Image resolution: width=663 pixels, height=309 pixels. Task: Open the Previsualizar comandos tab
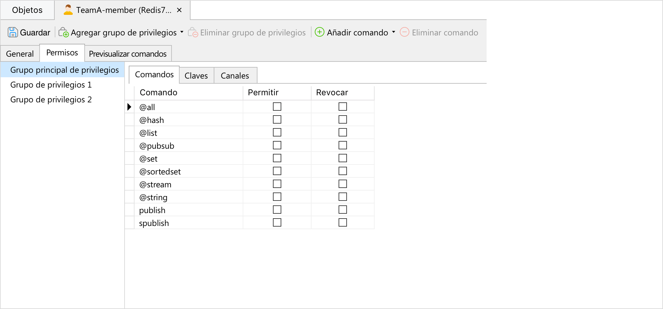pyautogui.click(x=128, y=54)
